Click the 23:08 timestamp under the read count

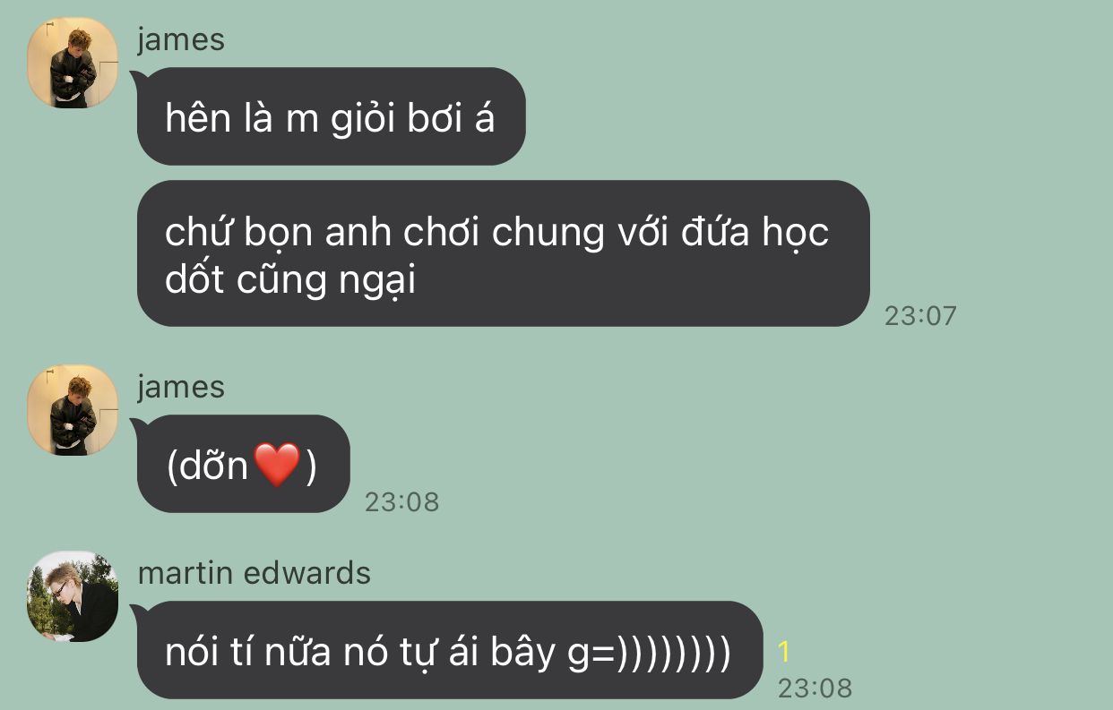[x=815, y=688]
